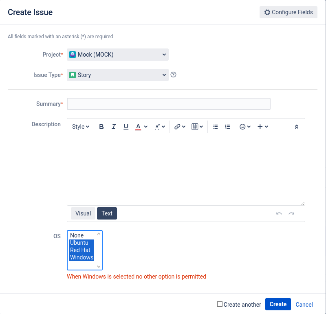326x314 pixels.
Task: Select Ubuntu in the OS list
Action: 82,243
